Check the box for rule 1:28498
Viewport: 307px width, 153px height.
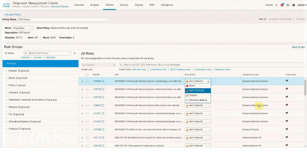[x=87, y=81]
